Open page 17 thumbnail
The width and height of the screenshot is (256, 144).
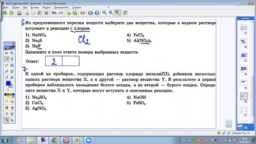point(244,110)
